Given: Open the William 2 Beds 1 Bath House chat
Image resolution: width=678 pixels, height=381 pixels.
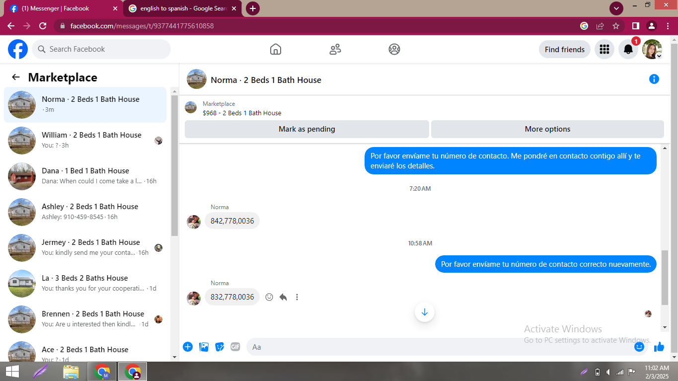Looking at the screenshot, I should click(85, 141).
